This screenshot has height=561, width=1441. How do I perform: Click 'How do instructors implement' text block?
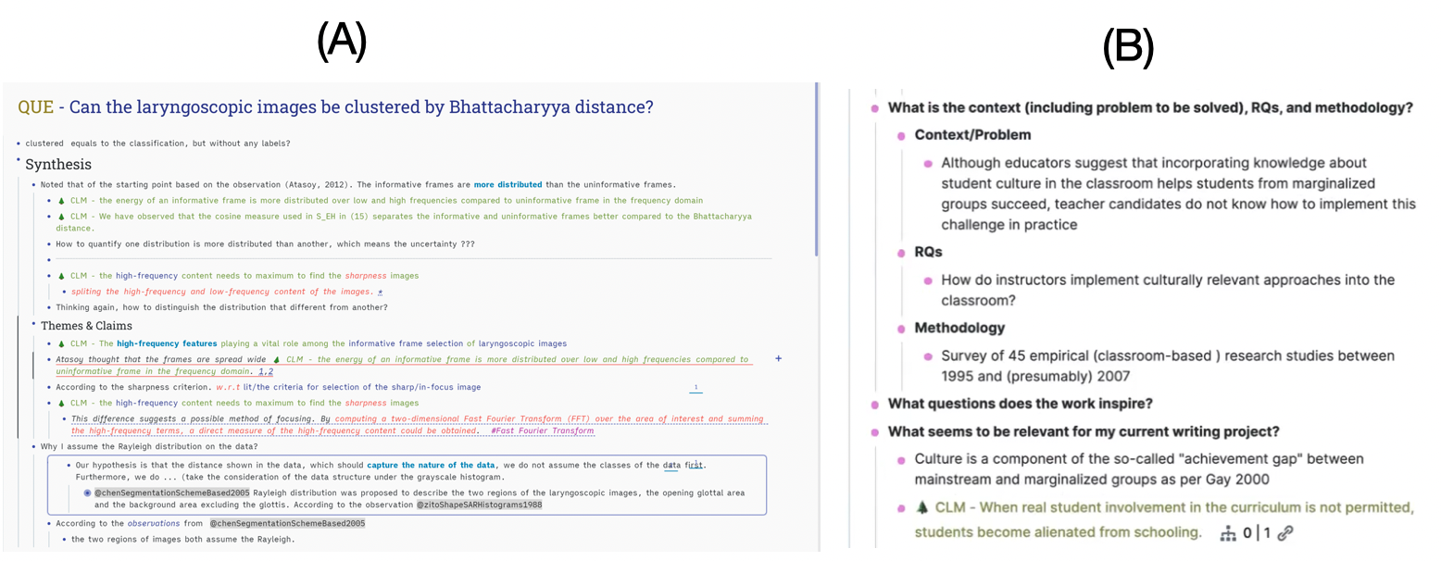pyautogui.click(x=1166, y=291)
